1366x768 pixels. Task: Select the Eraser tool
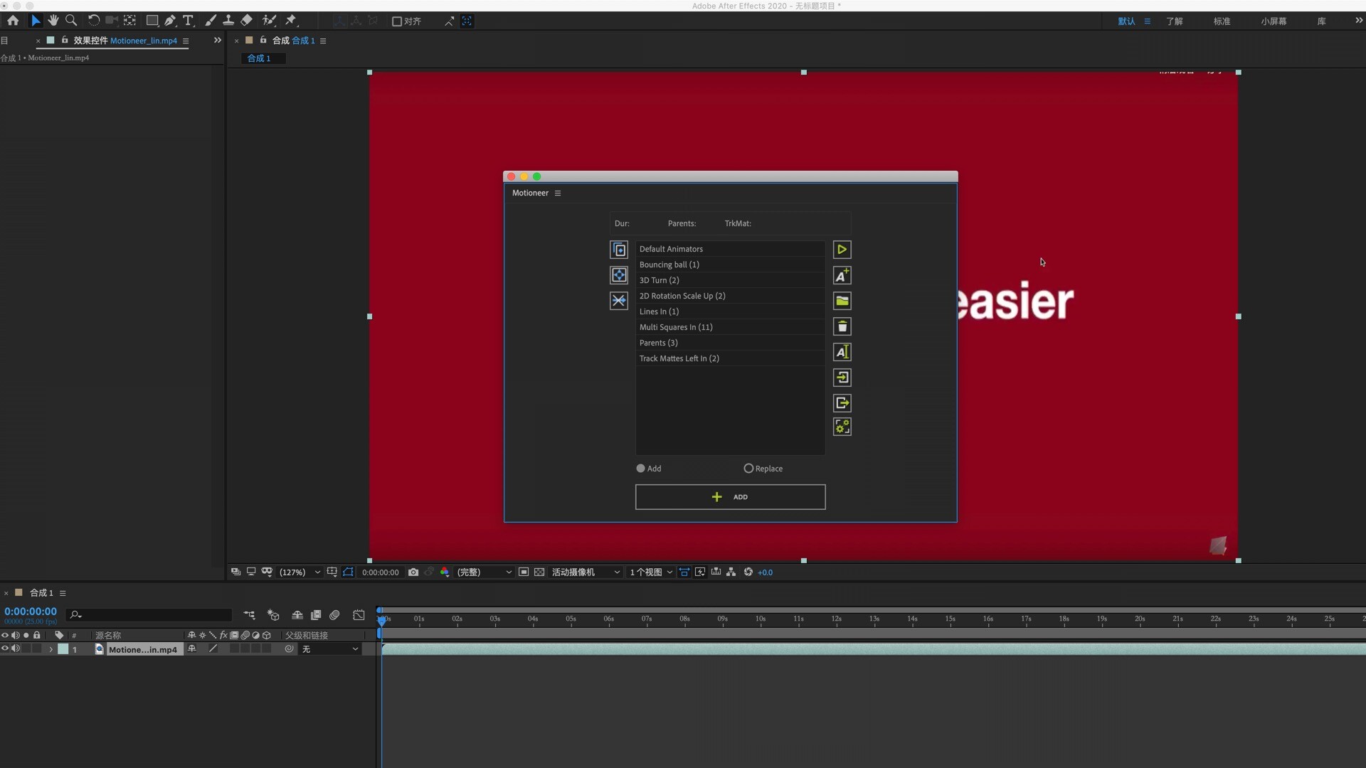(246, 21)
